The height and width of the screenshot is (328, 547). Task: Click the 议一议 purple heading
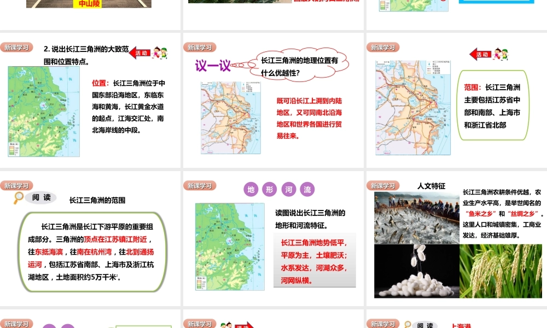pyautogui.click(x=213, y=66)
